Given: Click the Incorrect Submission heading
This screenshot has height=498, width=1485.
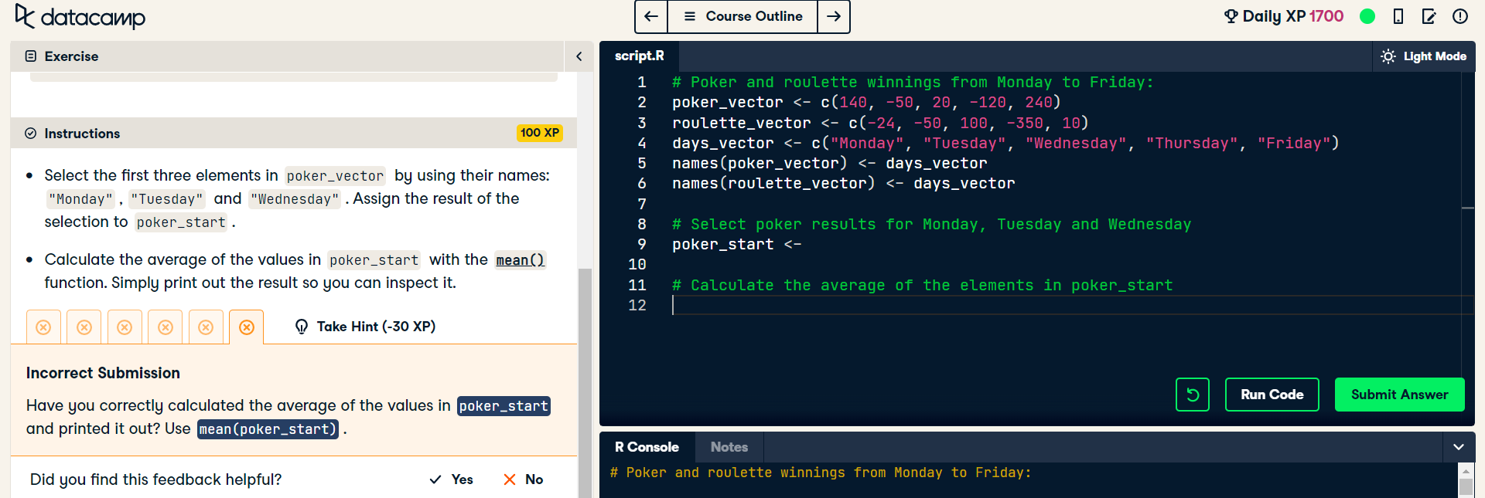Looking at the screenshot, I should (x=103, y=373).
